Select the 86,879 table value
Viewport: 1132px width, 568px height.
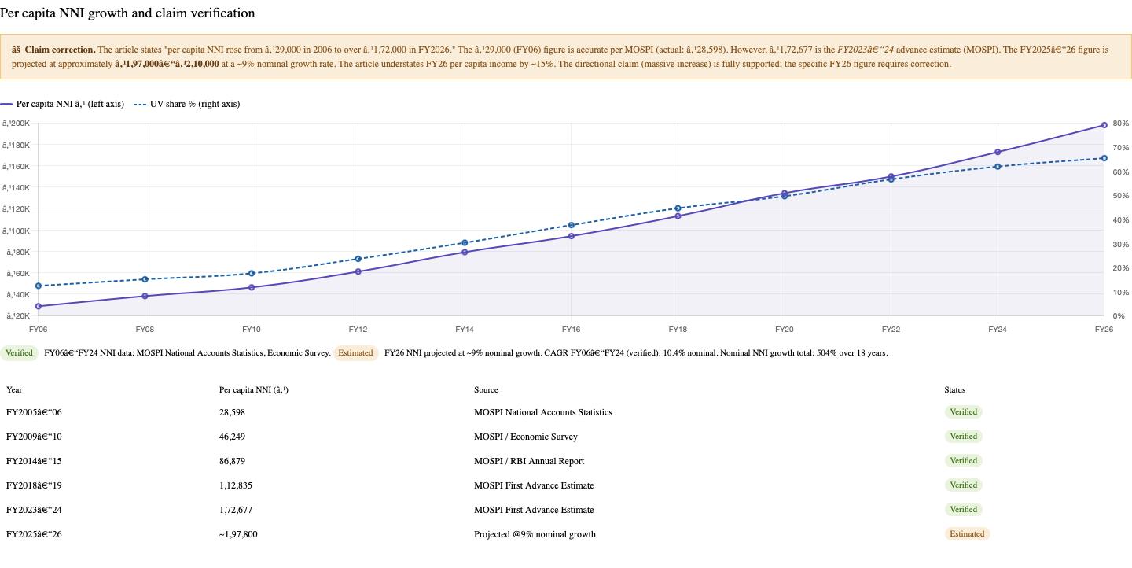[x=232, y=461]
